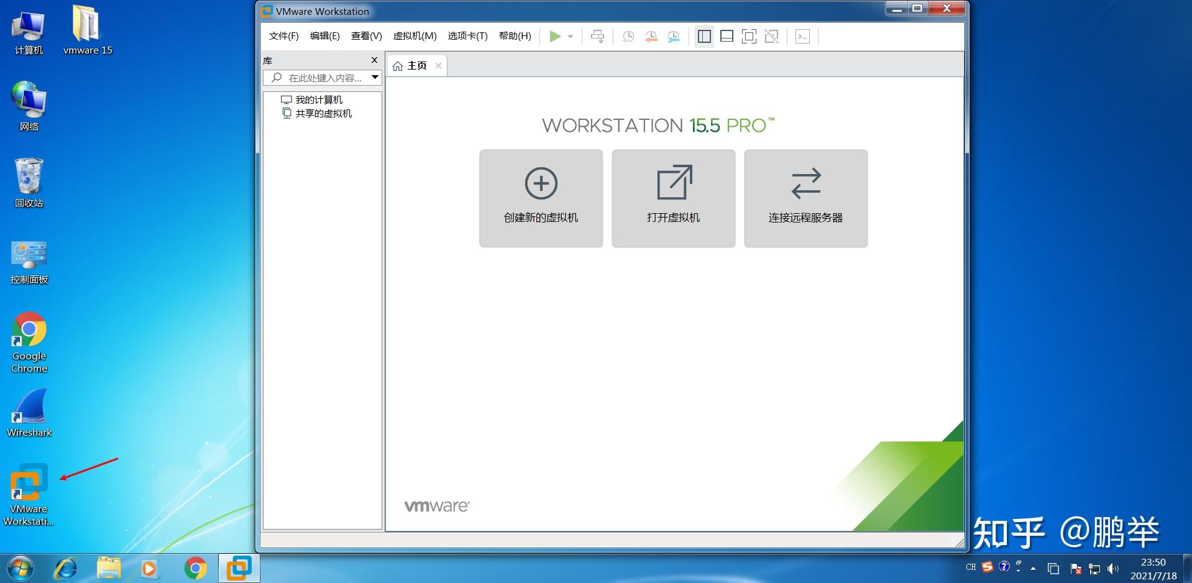Select the VMware Workstation desktop shortcut
Screen dimensions: 1192x583
(x=29, y=495)
